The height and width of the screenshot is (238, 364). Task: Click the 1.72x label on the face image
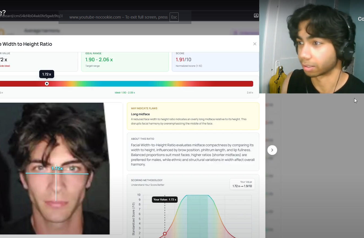[57, 169]
